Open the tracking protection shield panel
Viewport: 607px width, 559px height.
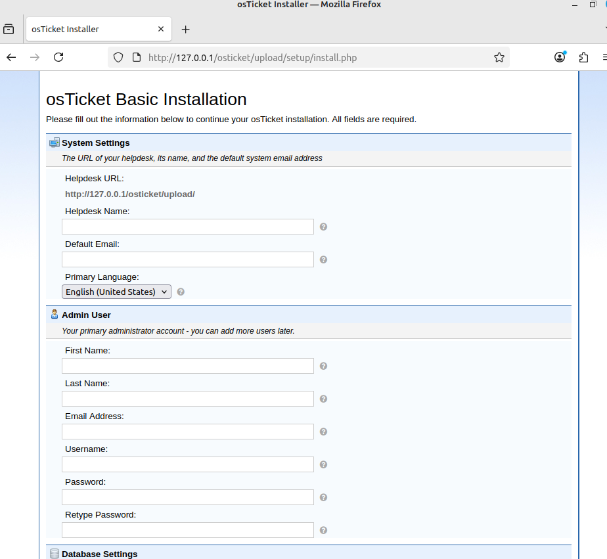(x=118, y=58)
